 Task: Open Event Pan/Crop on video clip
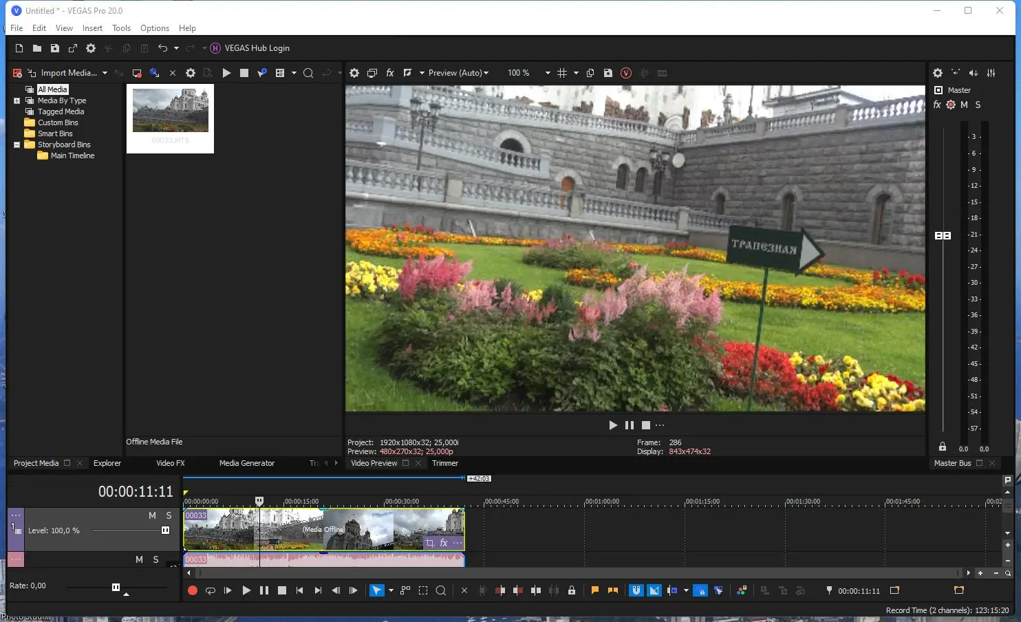click(430, 543)
